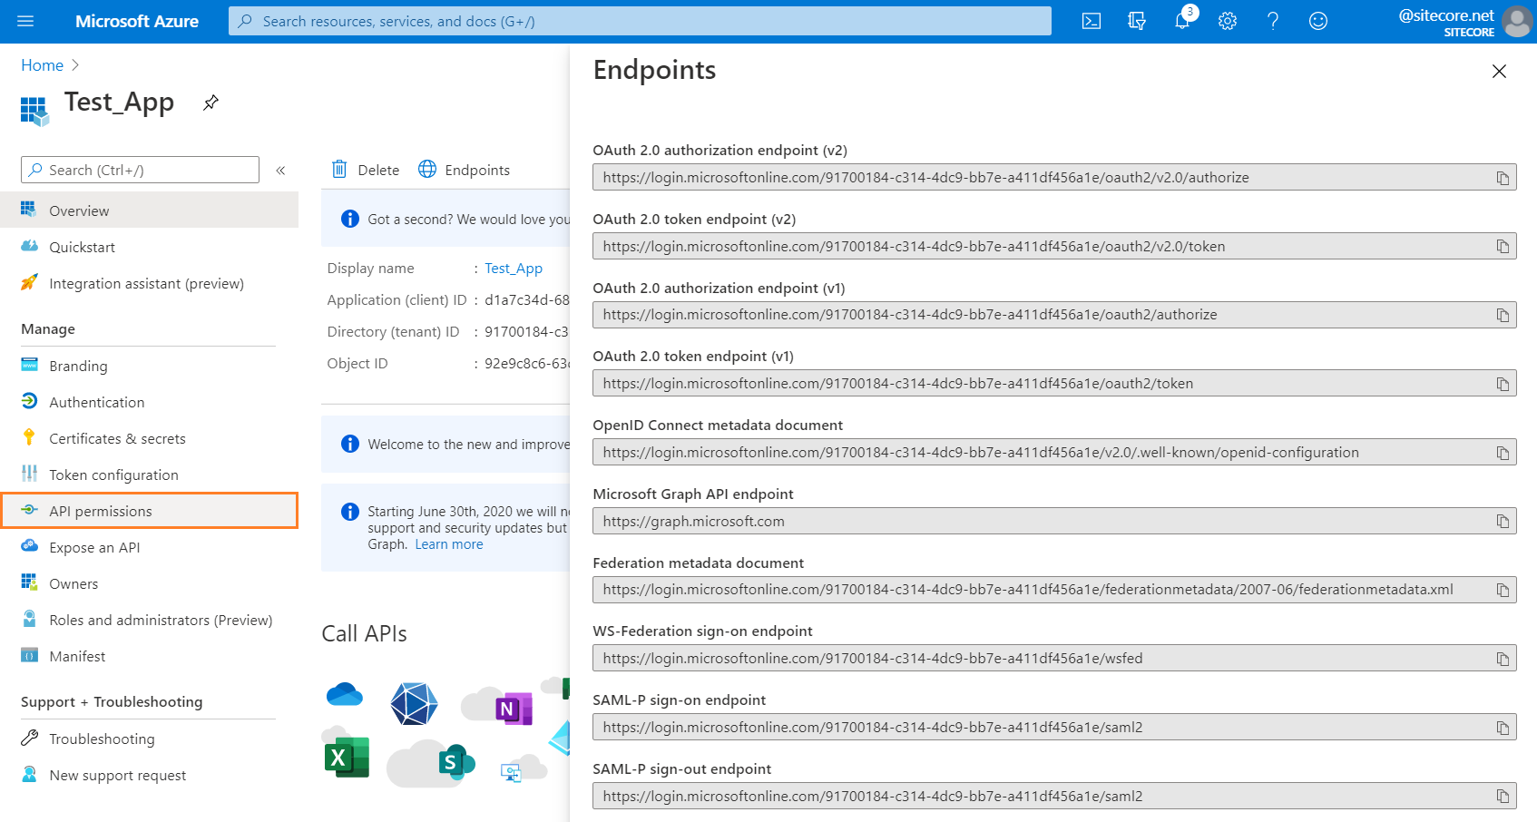
Task: Click the Excel icon under Call APIs
Action: pyautogui.click(x=347, y=757)
